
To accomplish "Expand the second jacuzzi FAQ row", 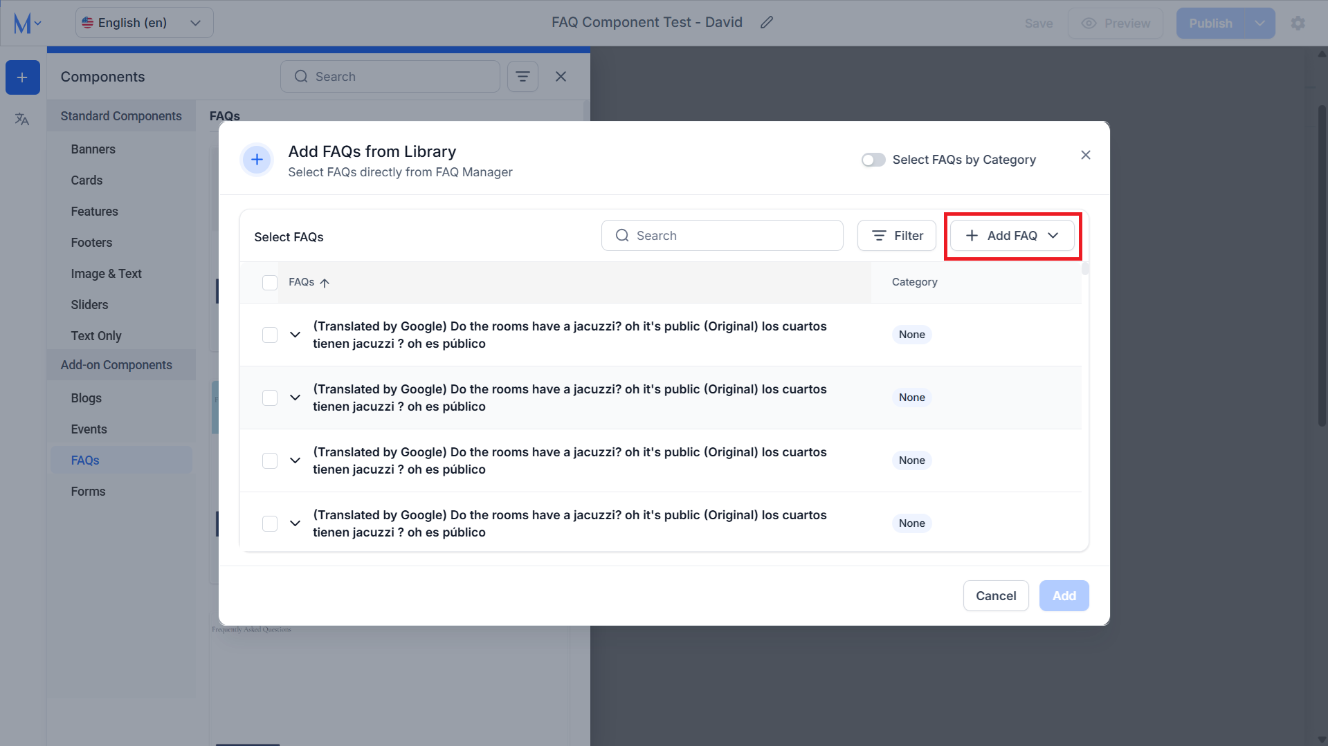I will coord(295,398).
